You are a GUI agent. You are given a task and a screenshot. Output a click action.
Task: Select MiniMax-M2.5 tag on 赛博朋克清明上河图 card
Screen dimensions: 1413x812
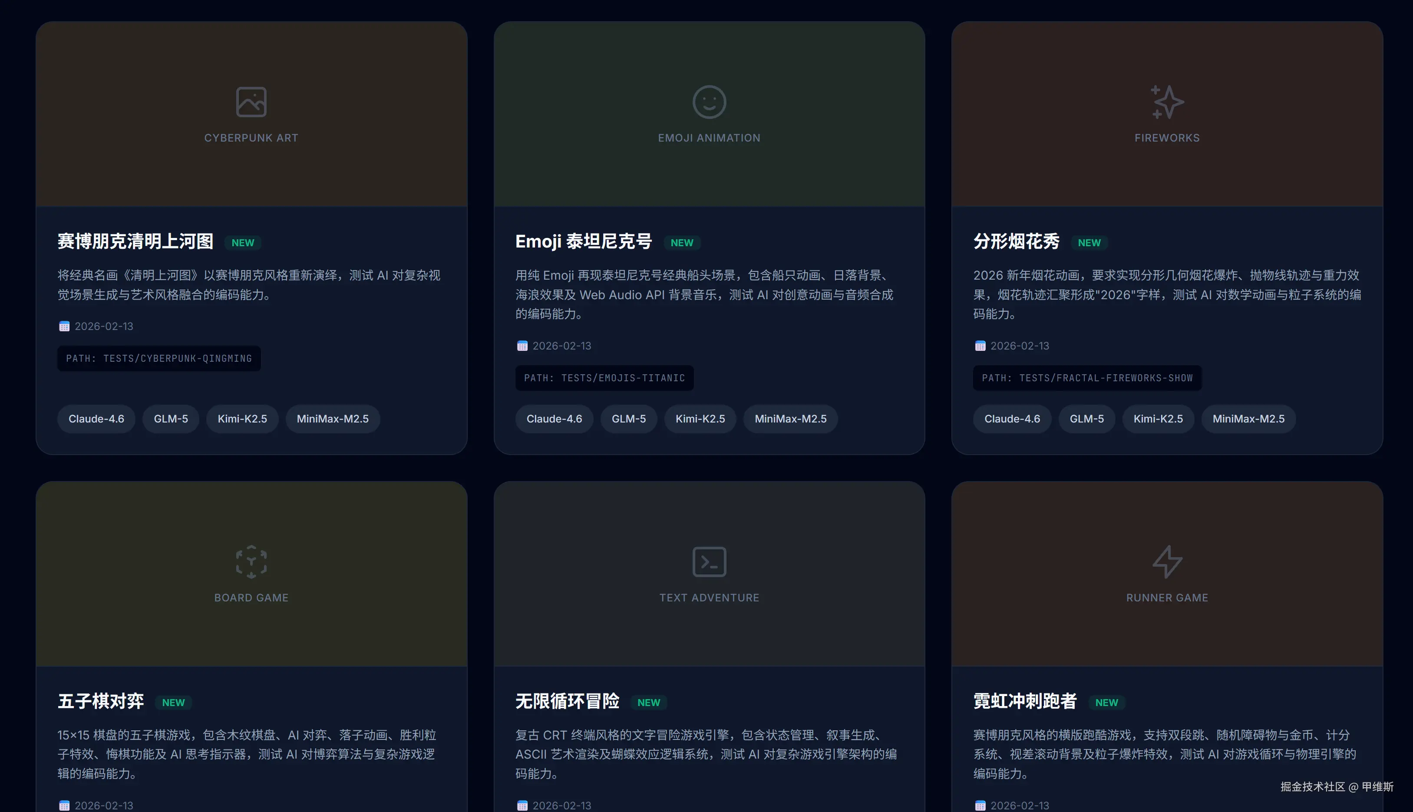click(332, 419)
